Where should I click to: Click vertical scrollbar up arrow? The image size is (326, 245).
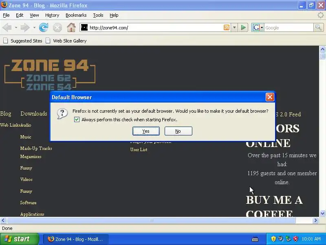322,49
